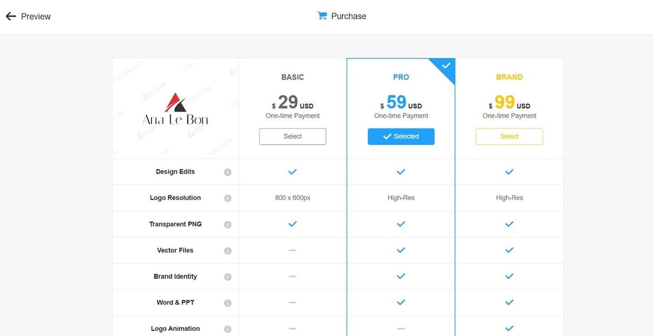Click the Vector Files dash under BASIC
Image resolution: width=653 pixels, height=336 pixels.
[293, 250]
